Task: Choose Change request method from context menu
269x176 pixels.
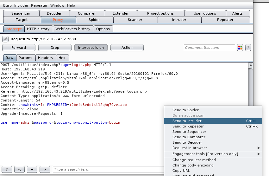Action: coord(213,160)
